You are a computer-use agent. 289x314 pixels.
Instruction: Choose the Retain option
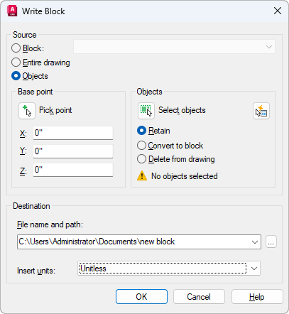coord(141,131)
